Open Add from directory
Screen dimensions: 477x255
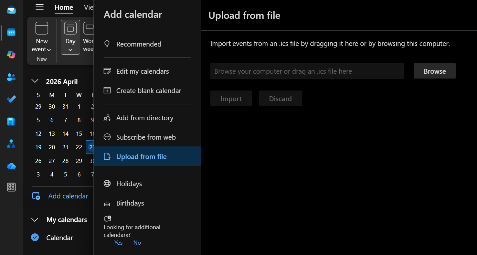pyautogui.click(x=147, y=118)
